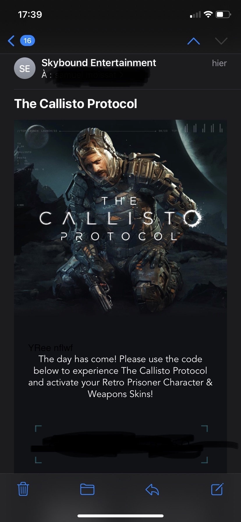The height and width of the screenshot is (522, 241).
Task: Go back using the blue chevron
Action: click(11, 41)
